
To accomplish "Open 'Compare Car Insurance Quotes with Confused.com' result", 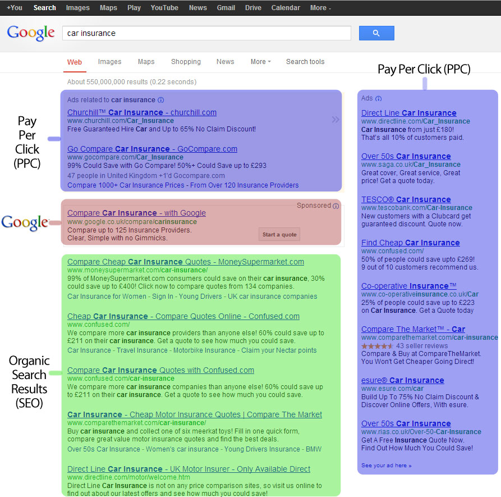I will tap(160, 370).
